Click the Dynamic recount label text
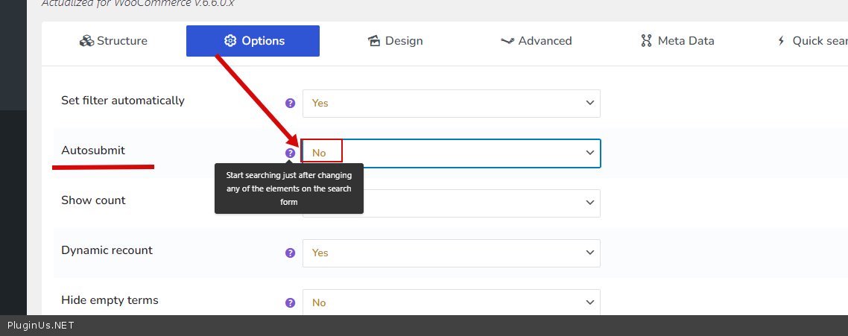Screen dimensions: 848x336 [107, 250]
